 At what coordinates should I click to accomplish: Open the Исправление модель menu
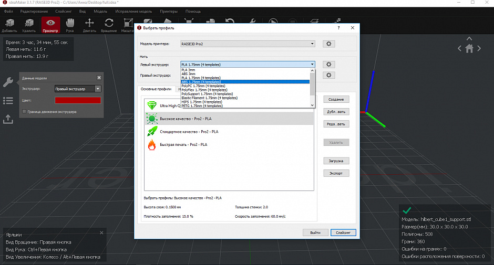click(133, 12)
